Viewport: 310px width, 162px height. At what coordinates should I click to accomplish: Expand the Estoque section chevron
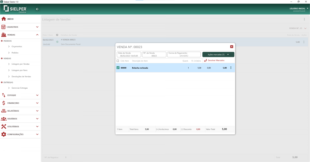click(x=37, y=95)
